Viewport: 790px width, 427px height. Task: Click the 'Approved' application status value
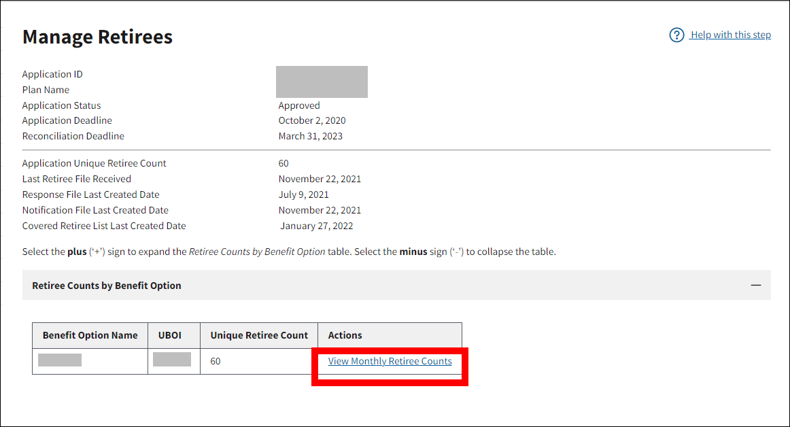coord(298,105)
